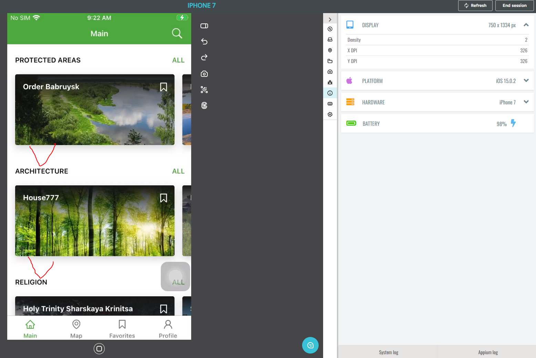Open the session settings gear panel
536x358 pixels.
330,114
